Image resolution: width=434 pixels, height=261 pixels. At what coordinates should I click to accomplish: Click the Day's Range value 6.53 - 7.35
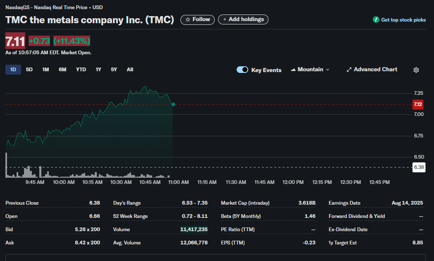[x=194, y=203]
